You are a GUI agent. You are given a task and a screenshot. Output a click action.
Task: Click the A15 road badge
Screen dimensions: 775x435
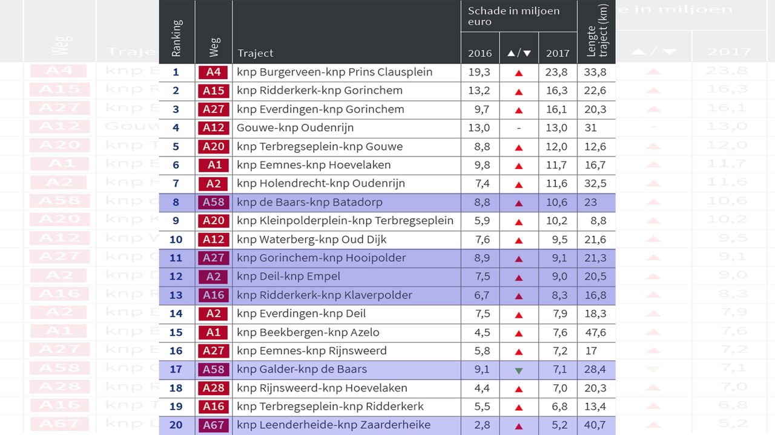point(213,91)
